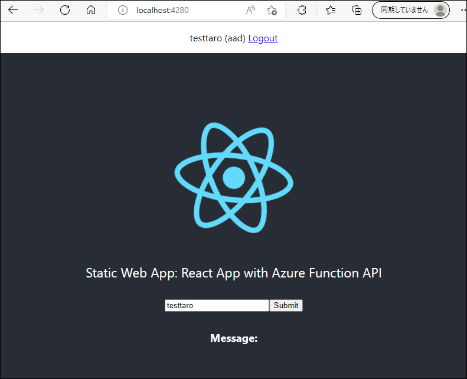Open the Favorites list icon
The image size is (467, 379).
pyautogui.click(x=331, y=10)
